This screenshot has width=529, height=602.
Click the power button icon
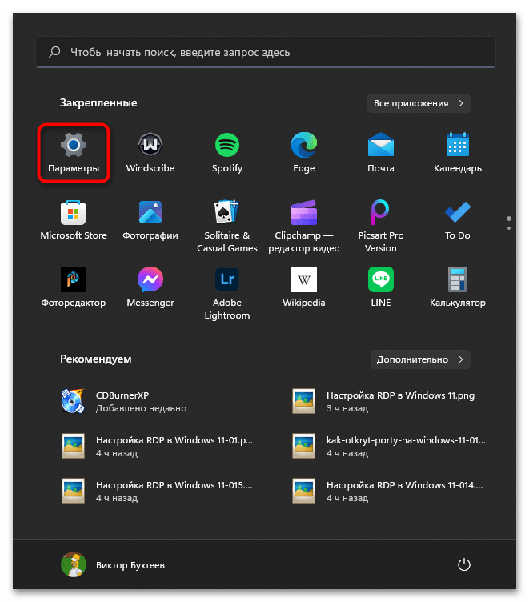(x=463, y=564)
